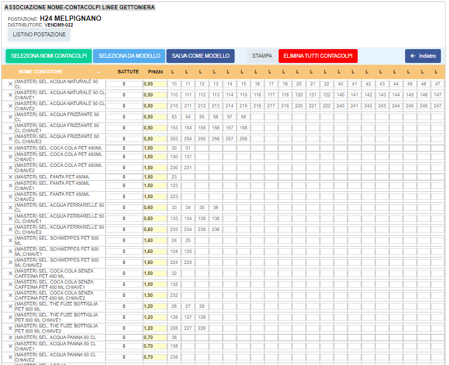Click line cell 147

[x=437, y=95]
